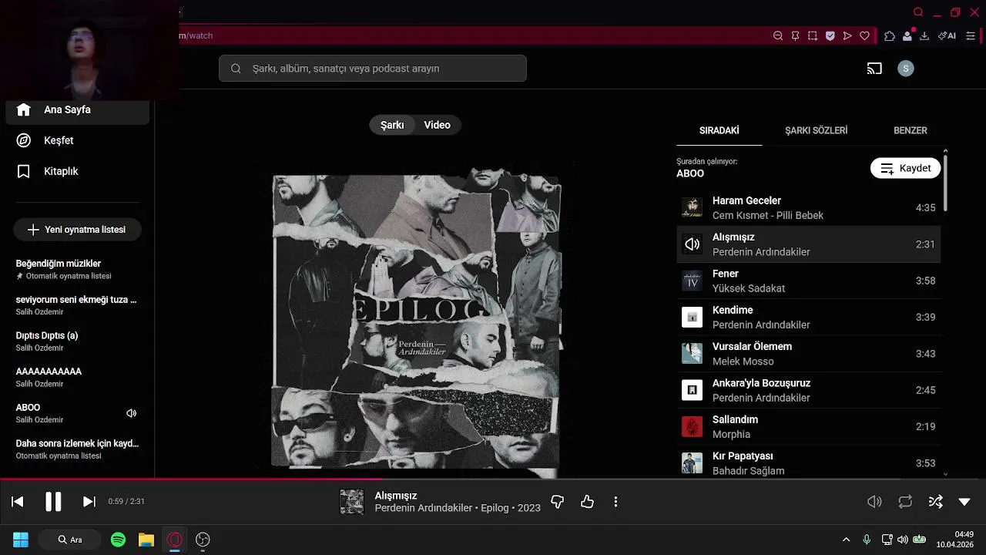The width and height of the screenshot is (986, 555).
Task: Create a Yeni oynatma listesi
Action: 77,230
